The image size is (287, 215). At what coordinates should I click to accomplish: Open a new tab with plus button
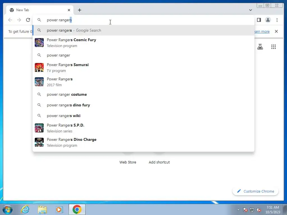(79, 10)
